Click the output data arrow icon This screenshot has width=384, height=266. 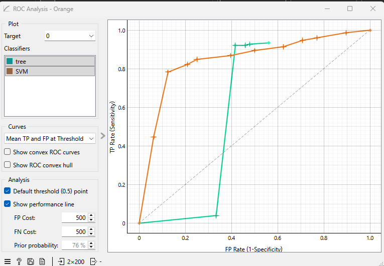(x=93, y=261)
